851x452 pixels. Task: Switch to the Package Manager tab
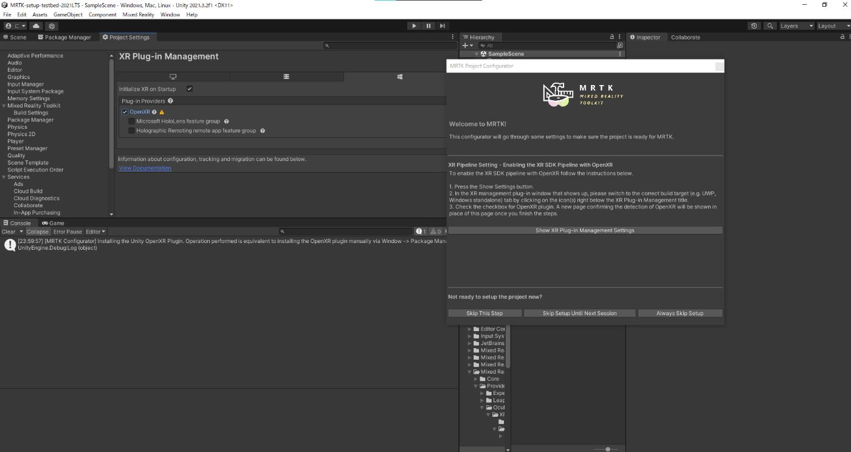pyautogui.click(x=64, y=37)
